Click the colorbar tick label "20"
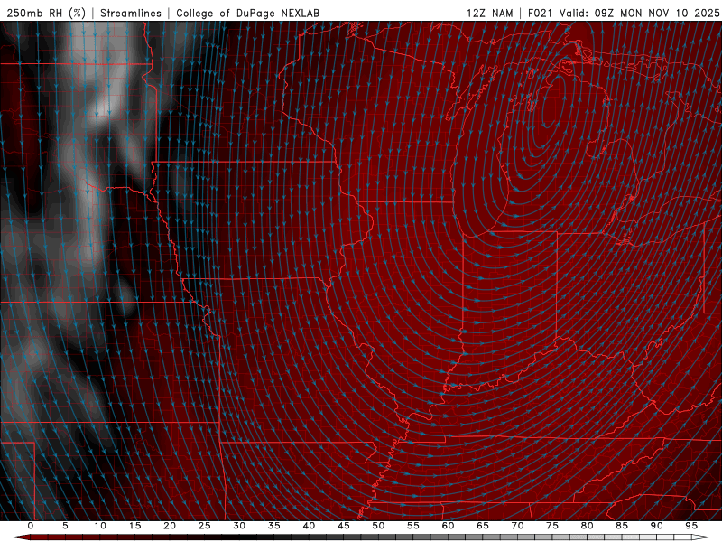Image resolution: width=722 pixels, height=542 pixels. [x=170, y=526]
